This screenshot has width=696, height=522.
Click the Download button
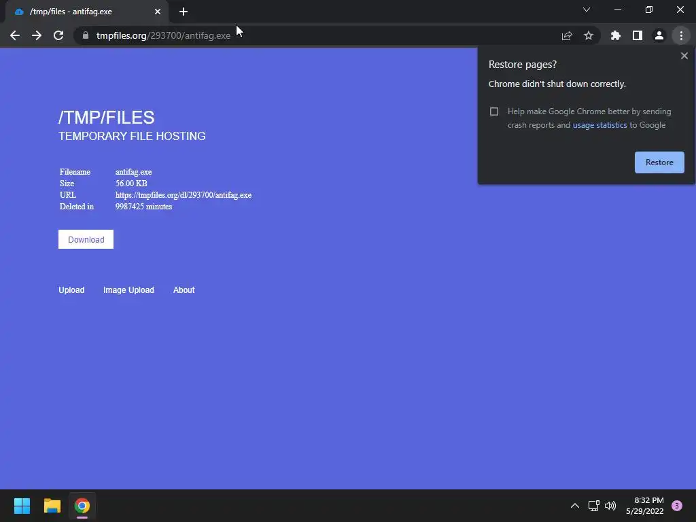86,240
